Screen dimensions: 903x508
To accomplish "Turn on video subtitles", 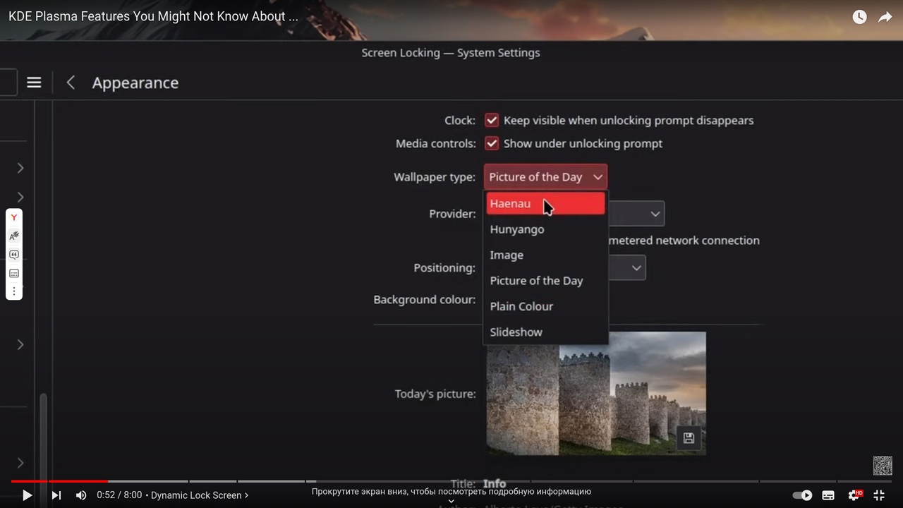I will click(x=828, y=495).
